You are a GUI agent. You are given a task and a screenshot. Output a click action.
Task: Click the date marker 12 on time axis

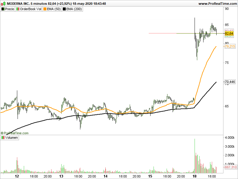pyautogui.click(x=17, y=176)
